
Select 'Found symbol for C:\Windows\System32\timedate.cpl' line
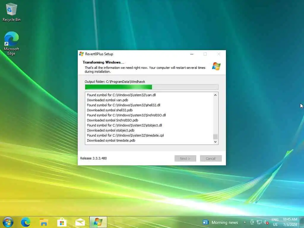pos(125,135)
